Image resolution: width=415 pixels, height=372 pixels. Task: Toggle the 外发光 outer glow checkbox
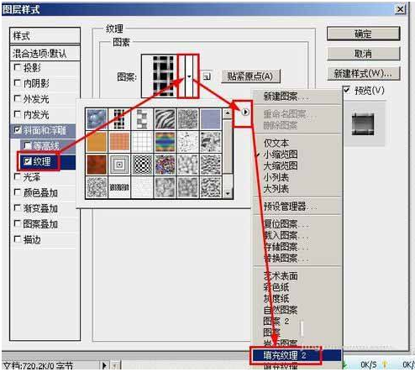pyautogui.click(x=18, y=98)
